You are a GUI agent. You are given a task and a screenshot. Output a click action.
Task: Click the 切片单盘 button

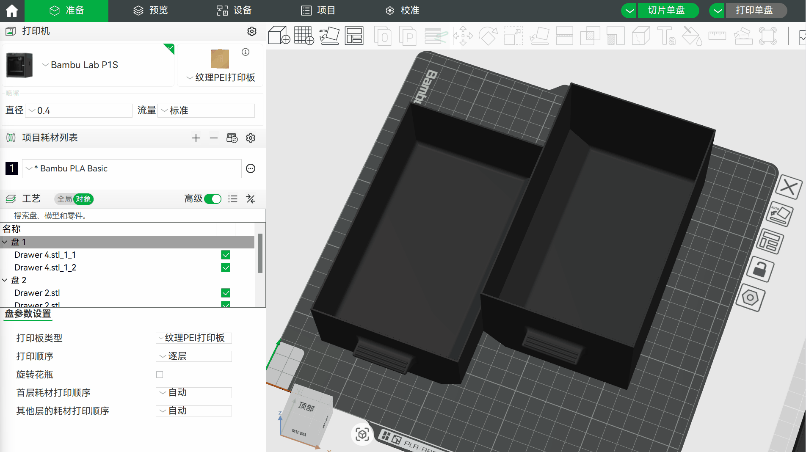click(668, 11)
